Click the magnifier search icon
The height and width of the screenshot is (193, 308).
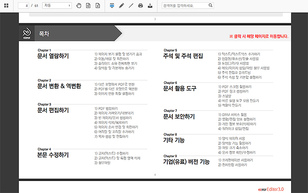(210, 5)
